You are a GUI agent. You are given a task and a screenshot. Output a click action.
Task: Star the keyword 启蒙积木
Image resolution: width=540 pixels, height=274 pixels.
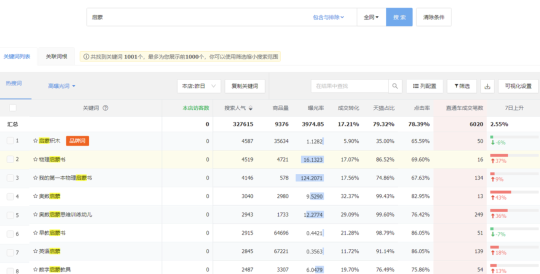point(35,141)
